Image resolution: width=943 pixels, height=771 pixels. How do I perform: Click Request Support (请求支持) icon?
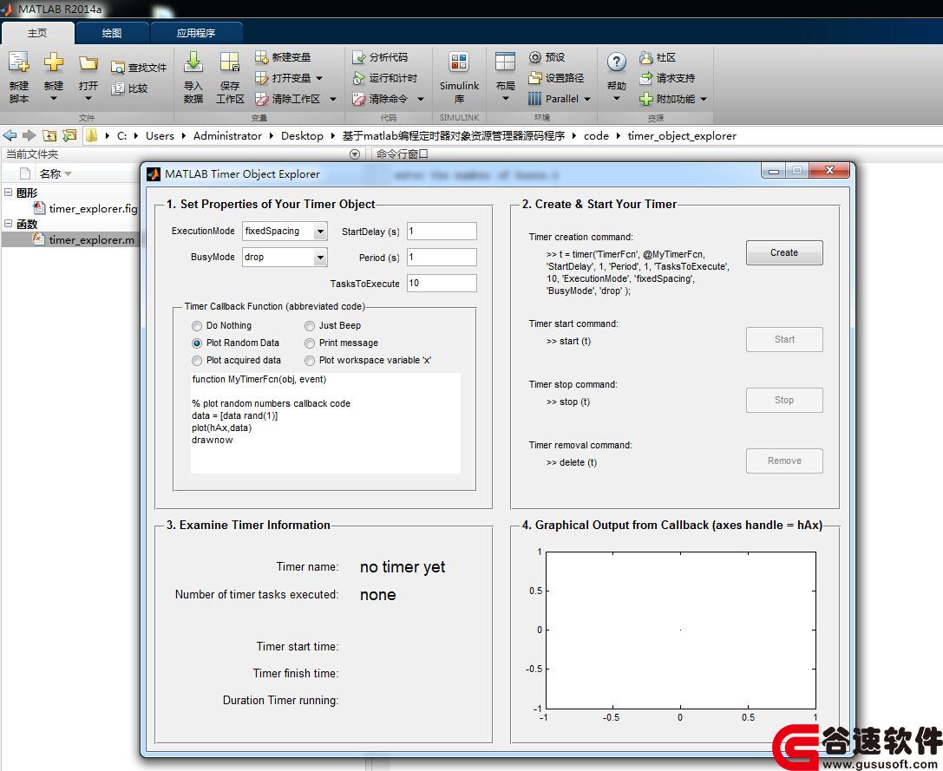(646, 78)
